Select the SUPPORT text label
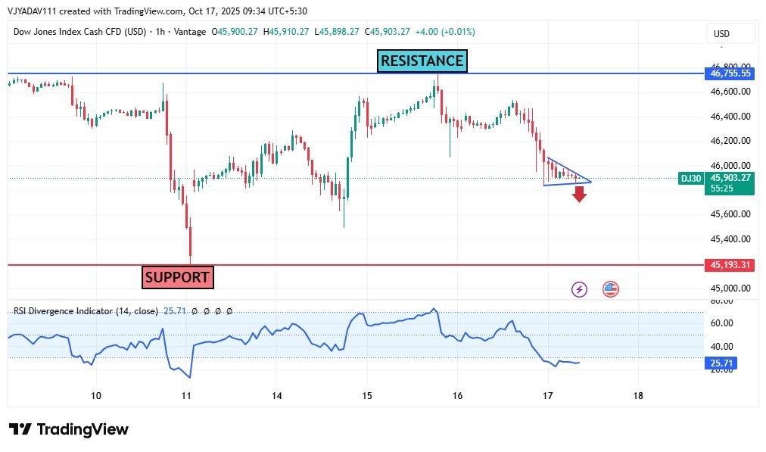Viewport: 766px width, 452px height. (x=177, y=277)
